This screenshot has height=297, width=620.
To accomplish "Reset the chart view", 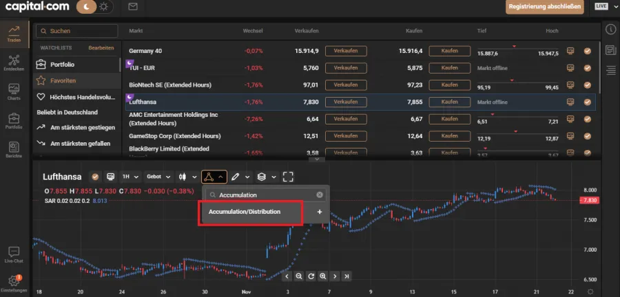I will 311,276.
